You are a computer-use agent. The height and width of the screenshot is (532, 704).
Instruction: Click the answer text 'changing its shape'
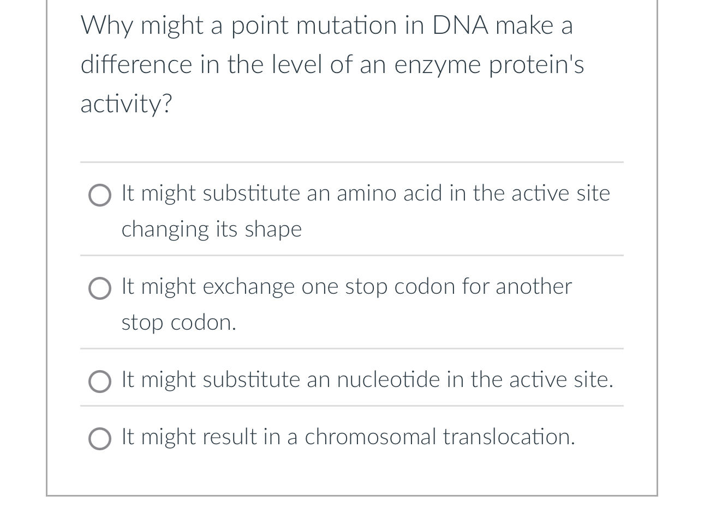[x=211, y=229]
